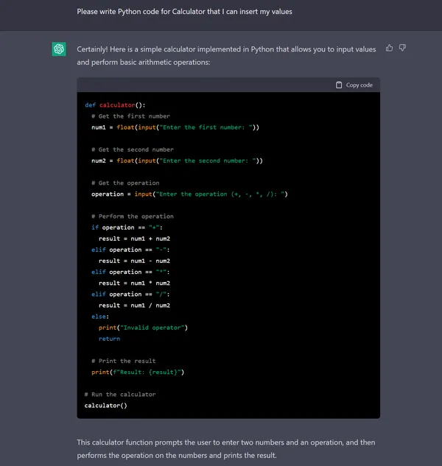Click the thumbs down feedback icon
The image size is (442, 466).
point(402,48)
